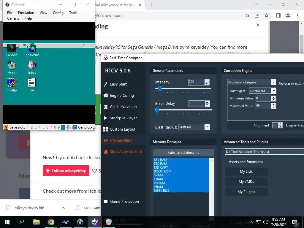Click the RTCV taskbar icon

[95, 222]
